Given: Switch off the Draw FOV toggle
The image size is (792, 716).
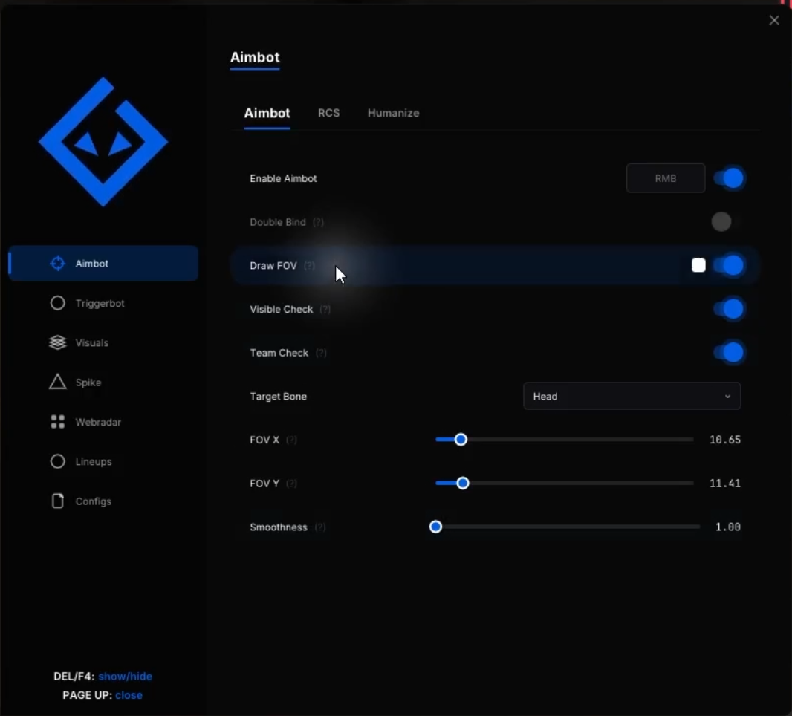Looking at the screenshot, I should coord(729,265).
